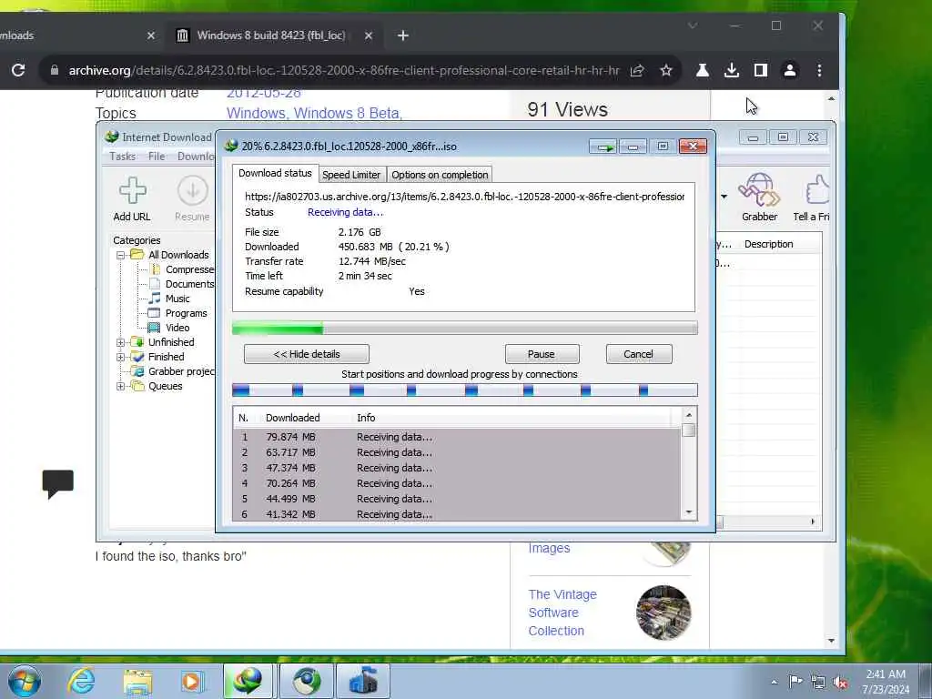Open the Chrome downloads tray icon
932x699 pixels.
(732, 70)
